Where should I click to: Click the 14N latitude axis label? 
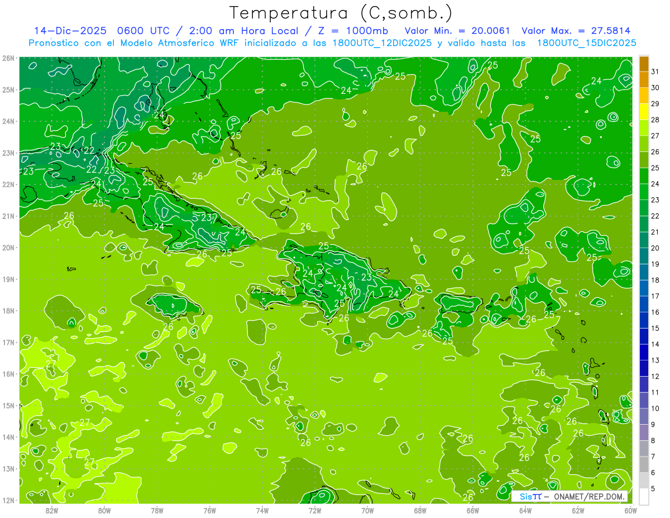tap(8, 437)
